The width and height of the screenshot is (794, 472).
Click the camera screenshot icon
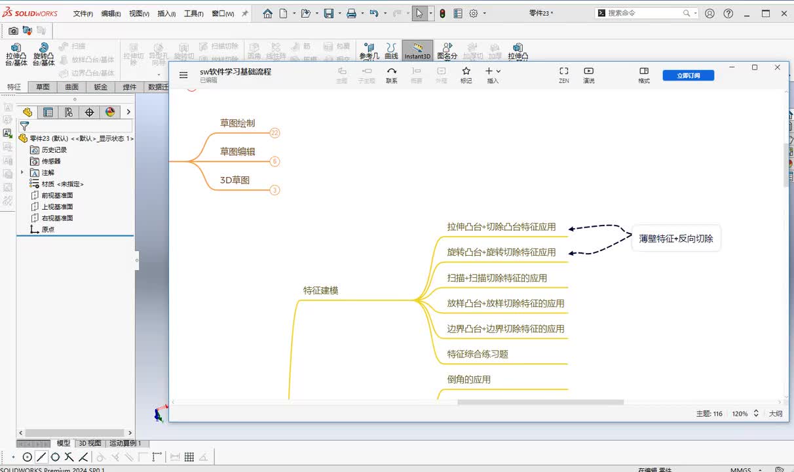click(x=13, y=30)
